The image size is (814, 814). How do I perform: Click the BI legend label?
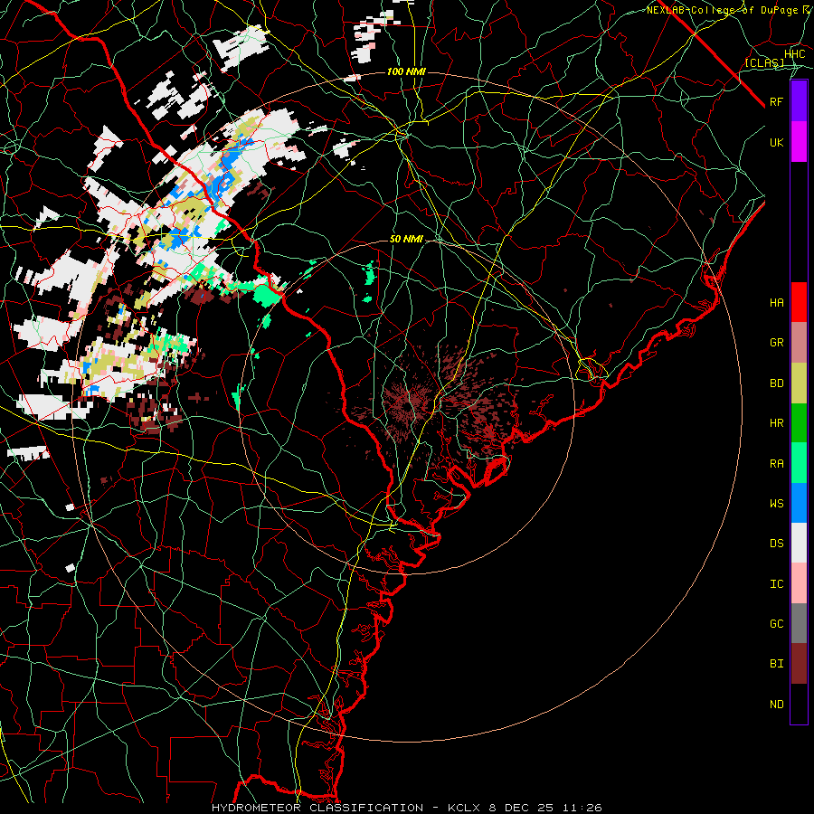(x=776, y=664)
